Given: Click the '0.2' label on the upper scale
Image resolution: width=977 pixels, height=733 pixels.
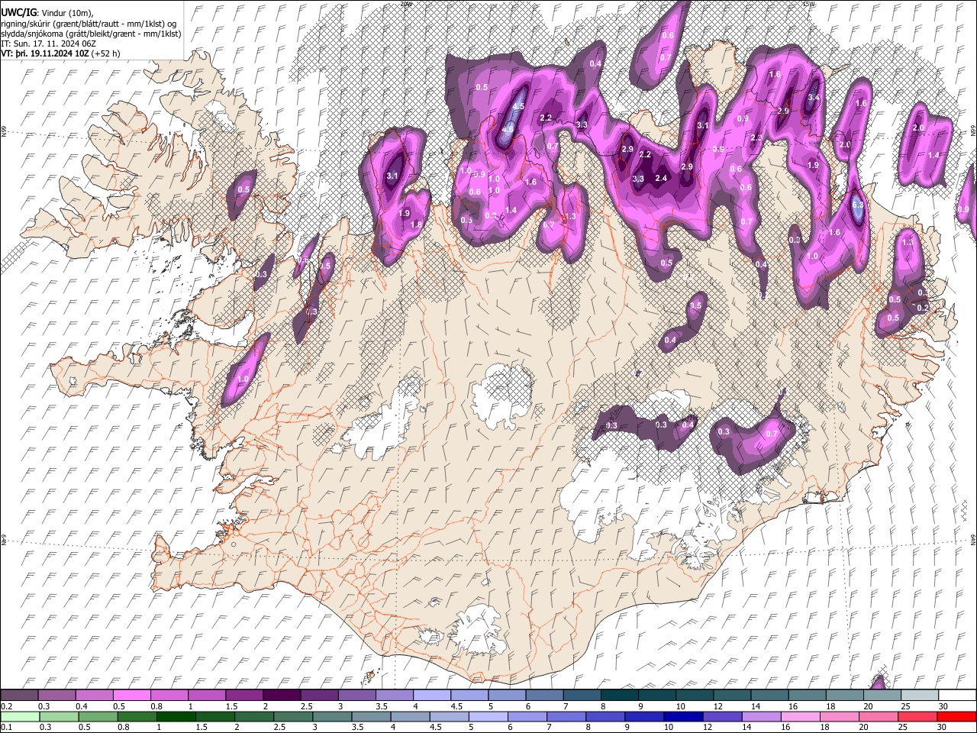Looking at the screenshot, I should click(6, 706).
